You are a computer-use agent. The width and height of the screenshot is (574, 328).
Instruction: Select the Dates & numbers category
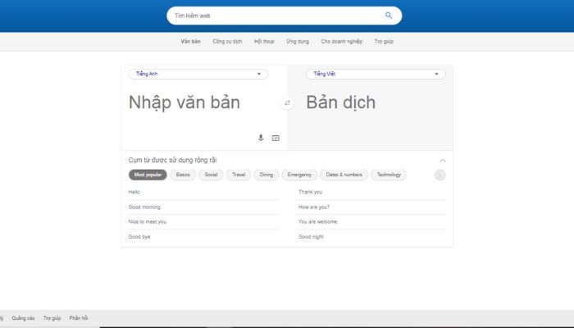344,175
